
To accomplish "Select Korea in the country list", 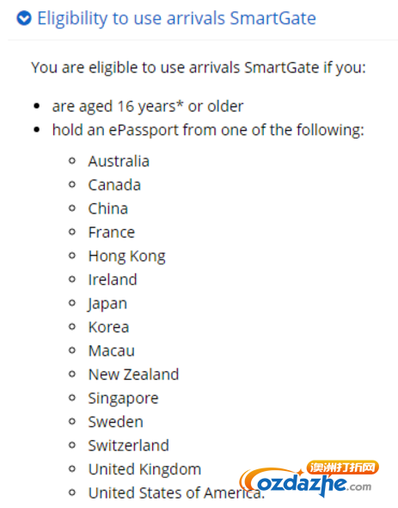I will pos(108,327).
